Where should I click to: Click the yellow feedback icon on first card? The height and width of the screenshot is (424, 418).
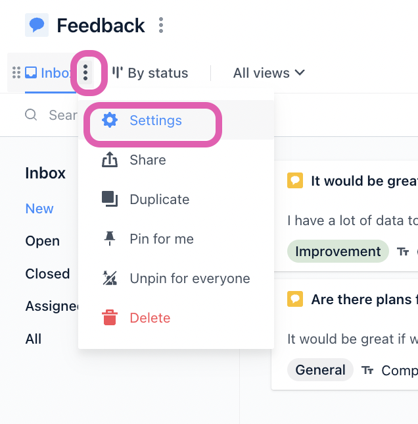coord(295,180)
